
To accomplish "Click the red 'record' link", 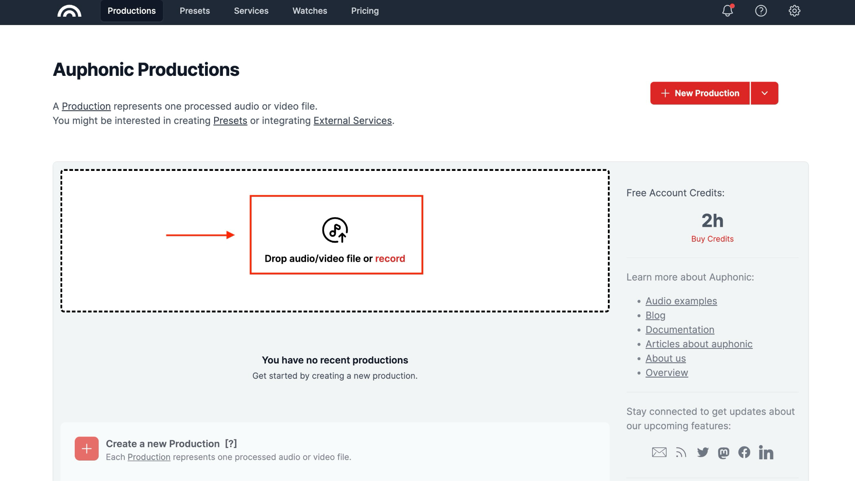I will tap(390, 258).
